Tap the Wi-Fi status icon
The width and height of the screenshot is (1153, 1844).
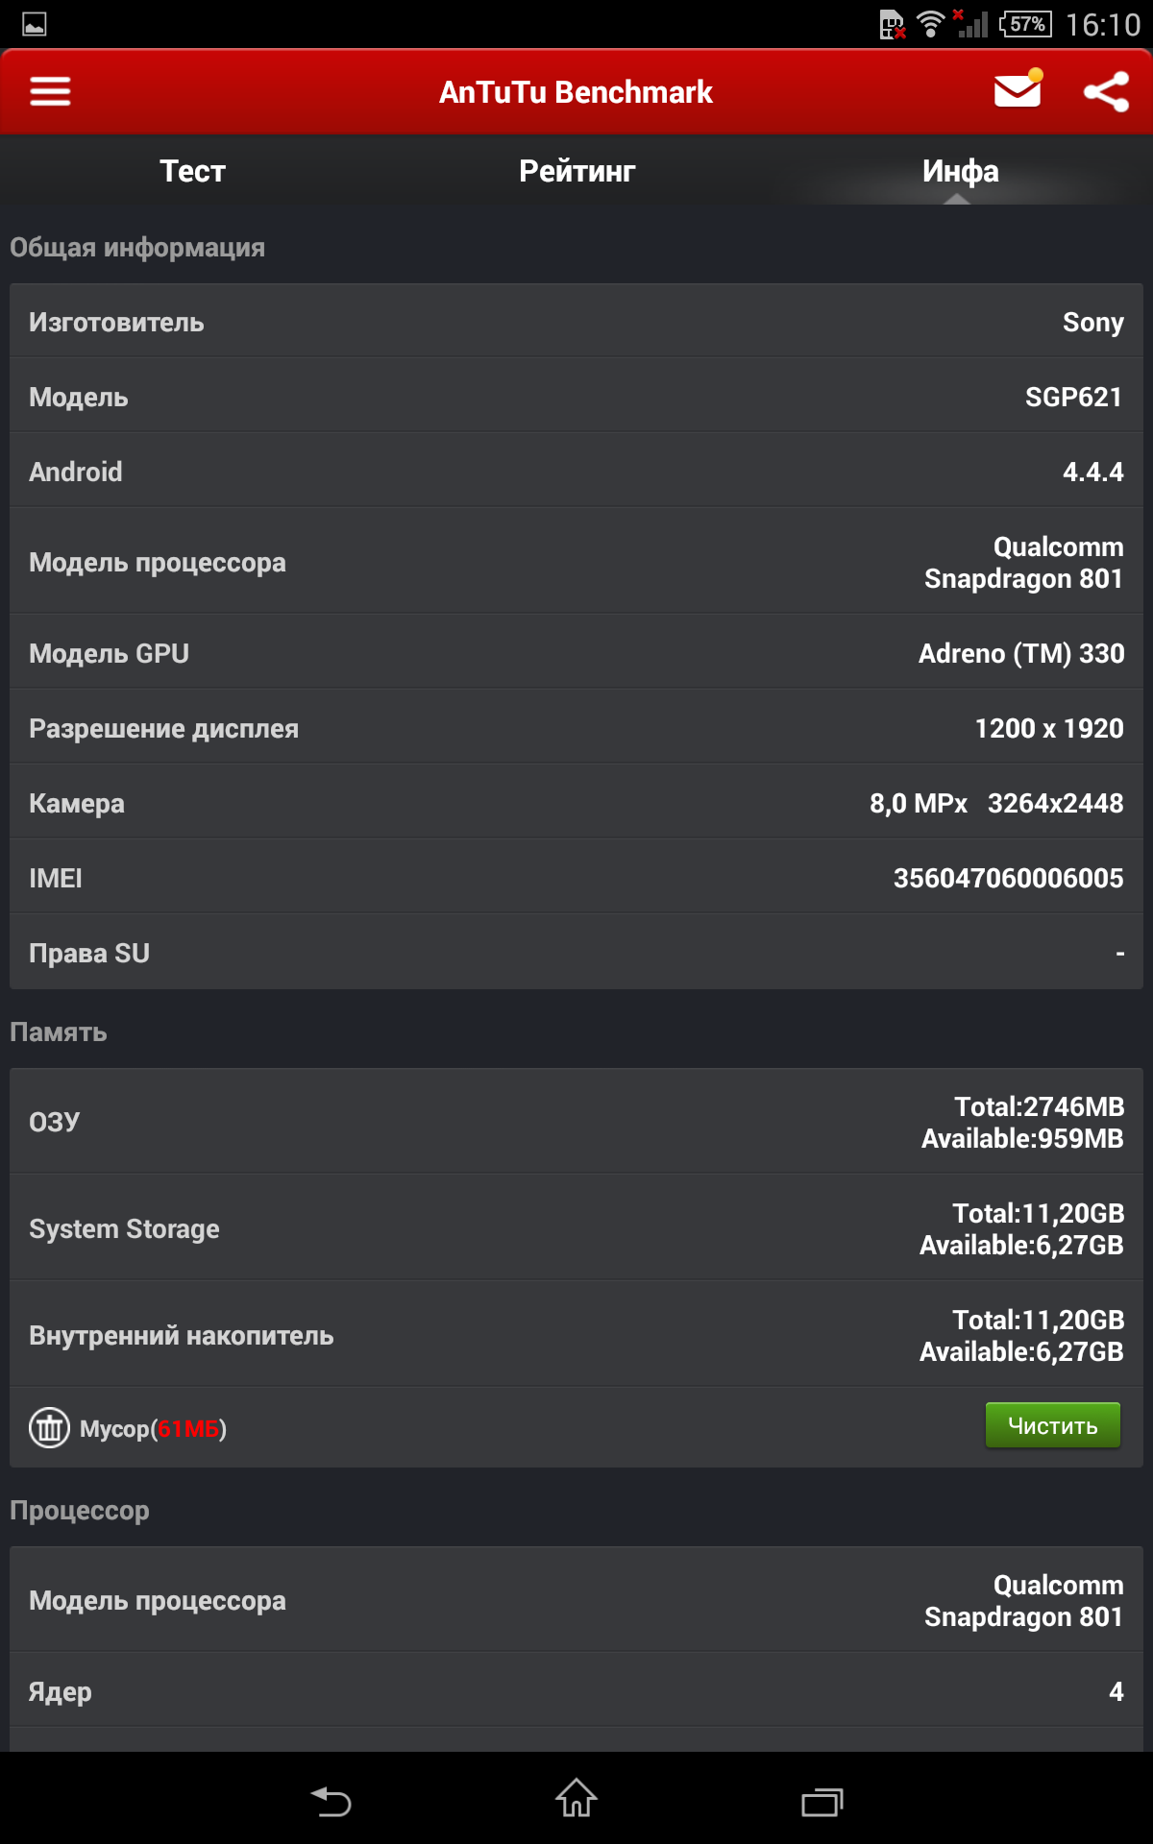pyautogui.click(x=930, y=24)
